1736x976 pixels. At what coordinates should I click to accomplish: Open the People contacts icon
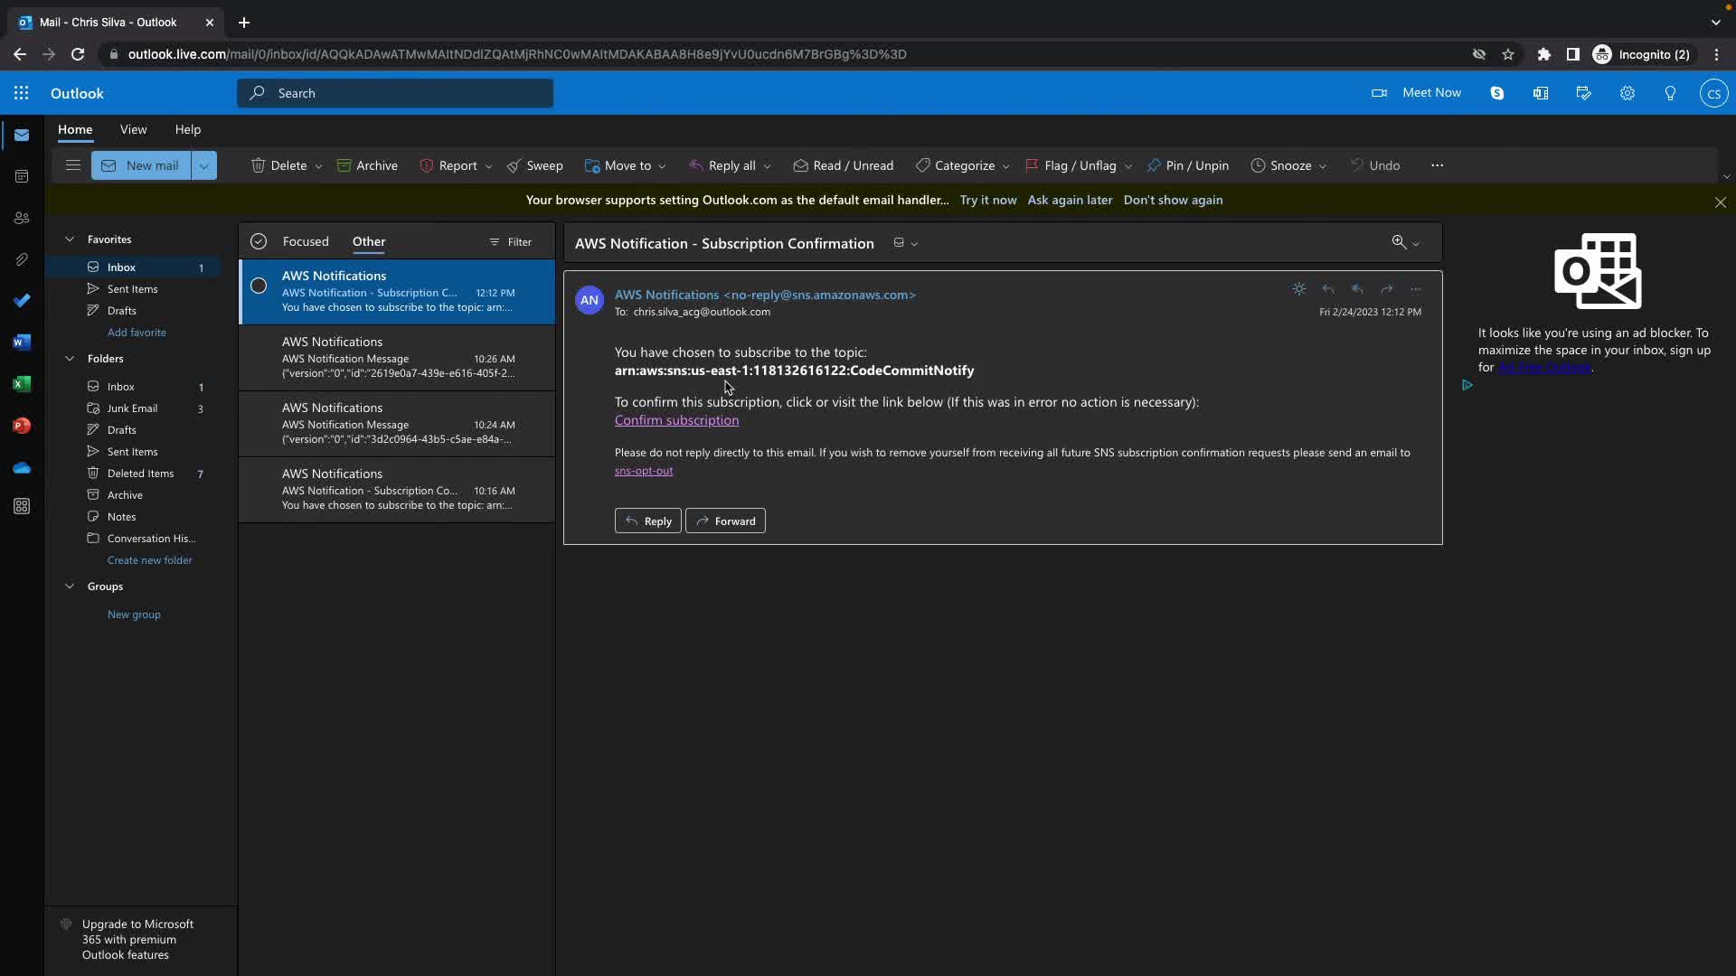[22, 218]
